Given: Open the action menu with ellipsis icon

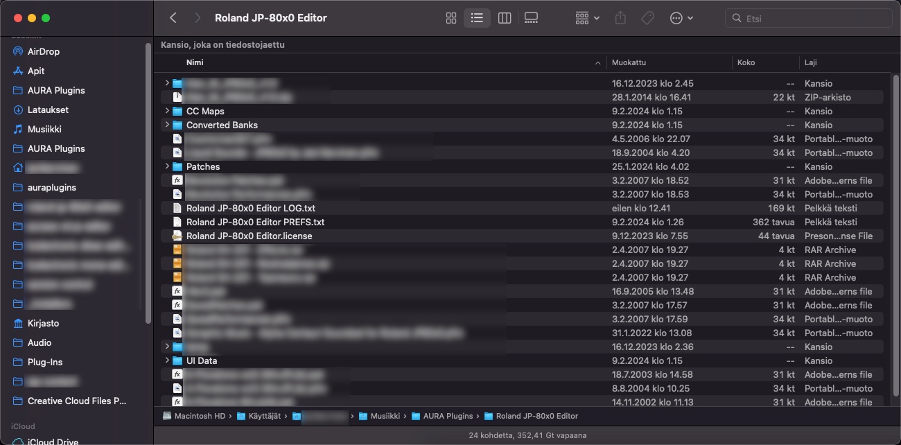Looking at the screenshot, I should 682,18.
